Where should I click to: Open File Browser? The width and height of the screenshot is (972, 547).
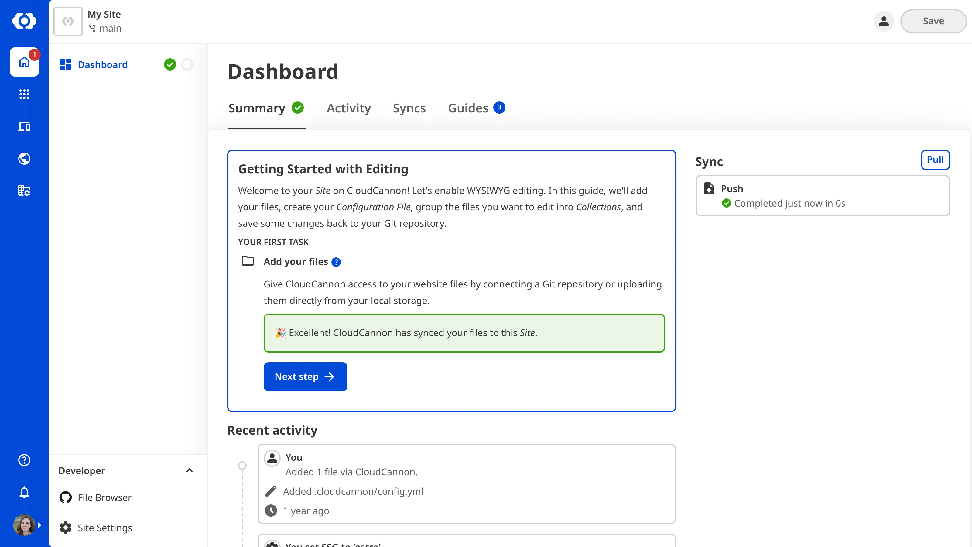104,497
